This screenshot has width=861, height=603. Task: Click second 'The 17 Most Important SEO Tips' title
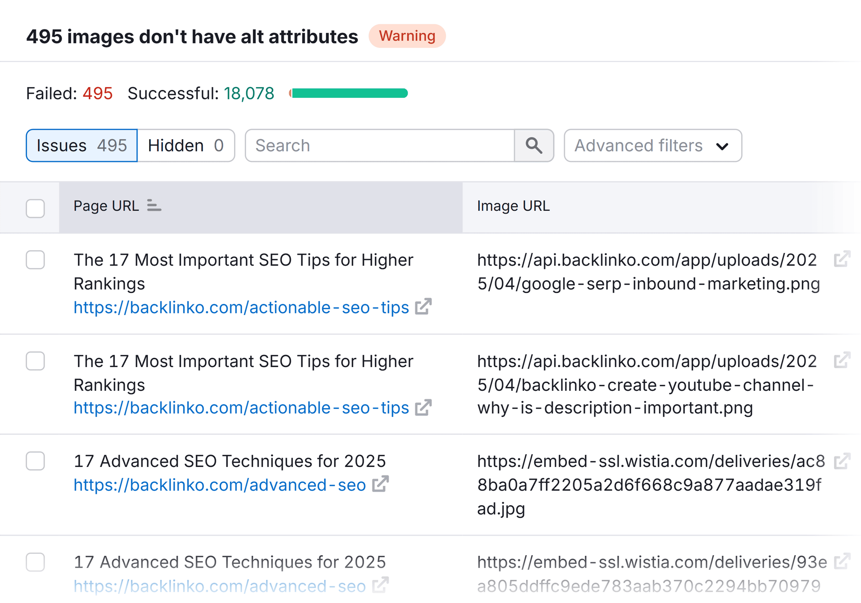243,373
